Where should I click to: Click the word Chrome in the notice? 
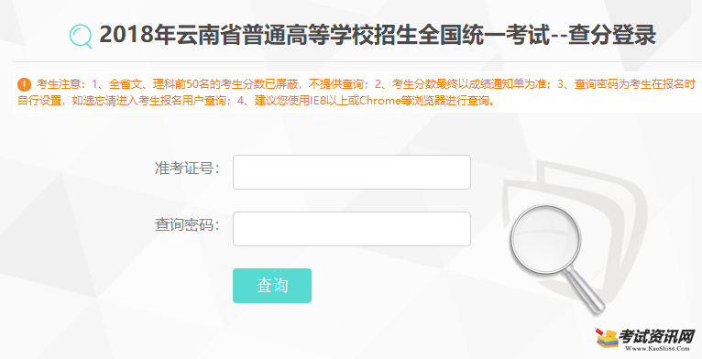coord(379,101)
